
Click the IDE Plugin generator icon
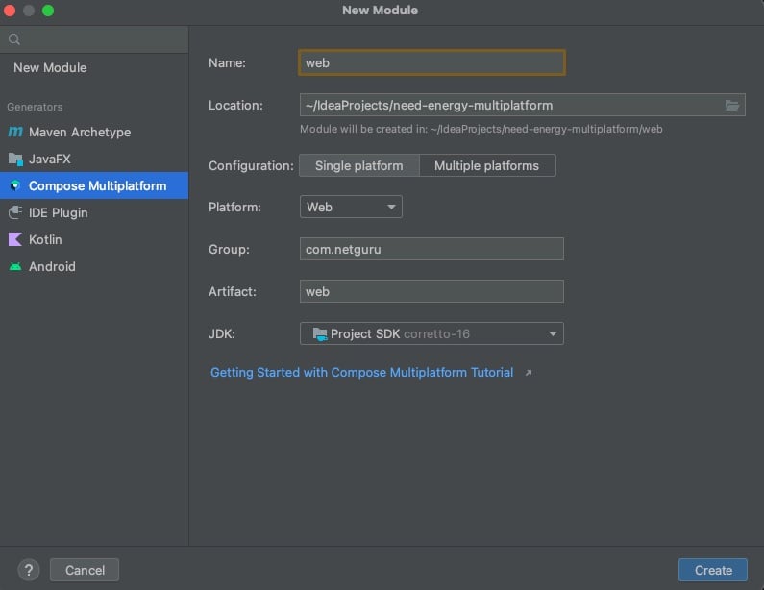(14, 213)
